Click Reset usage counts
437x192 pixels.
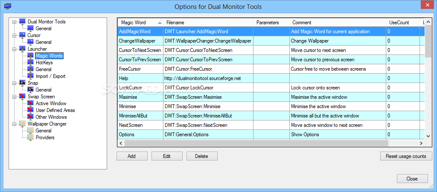[x=406, y=156]
